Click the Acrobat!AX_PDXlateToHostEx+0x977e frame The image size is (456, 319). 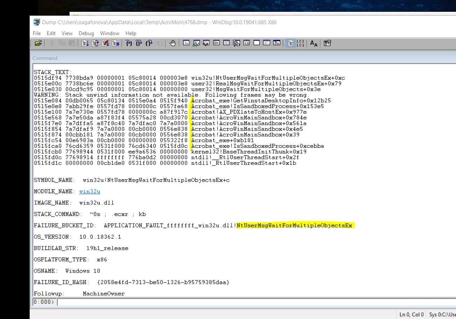point(249,112)
